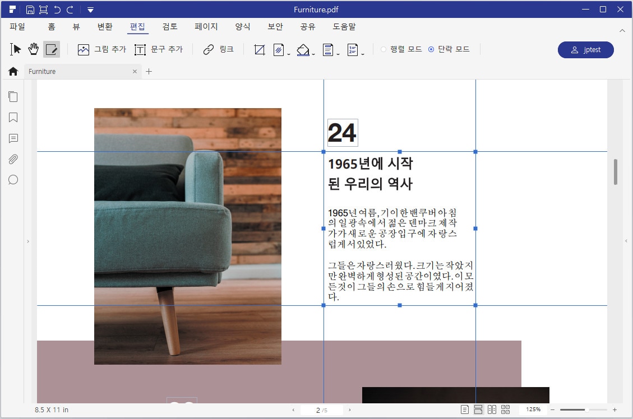The width and height of the screenshot is (633, 419).
Task: Choose the Hand pan tool
Action: [x=34, y=49]
